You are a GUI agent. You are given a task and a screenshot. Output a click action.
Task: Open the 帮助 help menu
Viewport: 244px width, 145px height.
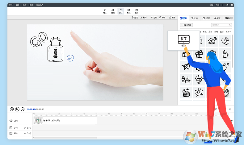(x=24, y=5)
